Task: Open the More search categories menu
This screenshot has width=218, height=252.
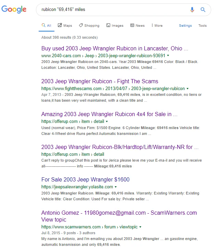Action: (x=157, y=25)
